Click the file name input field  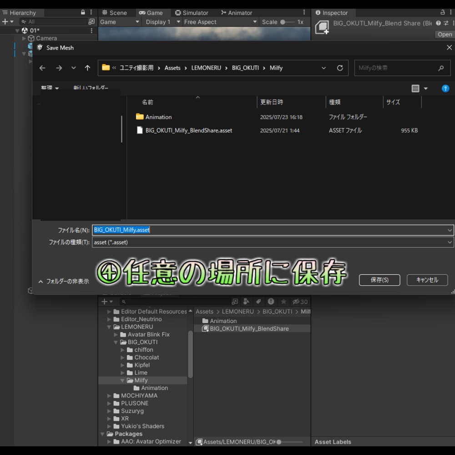click(x=273, y=230)
